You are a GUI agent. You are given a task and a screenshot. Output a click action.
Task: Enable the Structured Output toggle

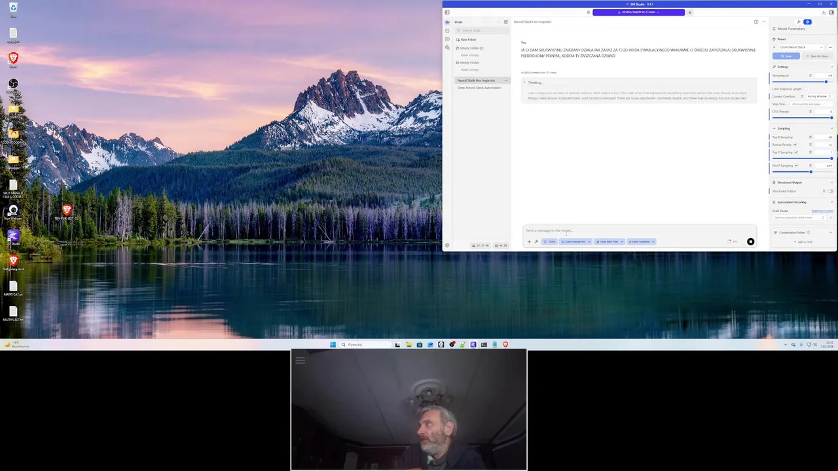(830, 191)
